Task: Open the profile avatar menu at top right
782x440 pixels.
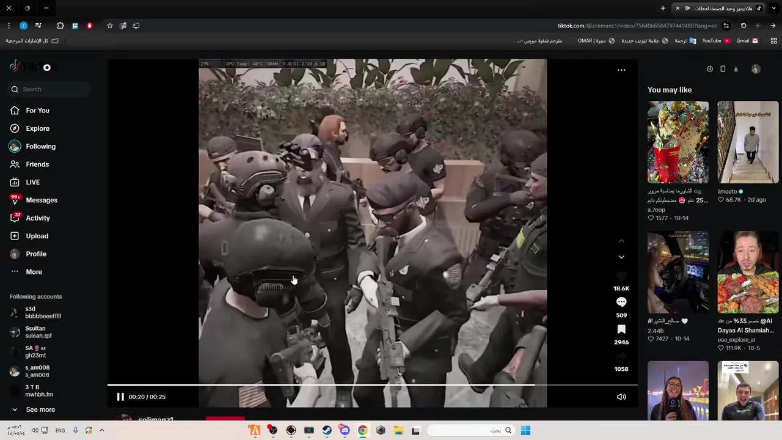Action: pyautogui.click(x=756, y=69)
